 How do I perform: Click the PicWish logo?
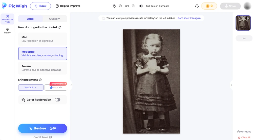pyautogui.click(x=14, y=6)
